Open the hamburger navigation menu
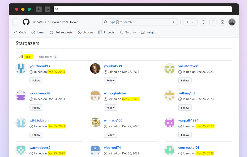 (16, 22)
